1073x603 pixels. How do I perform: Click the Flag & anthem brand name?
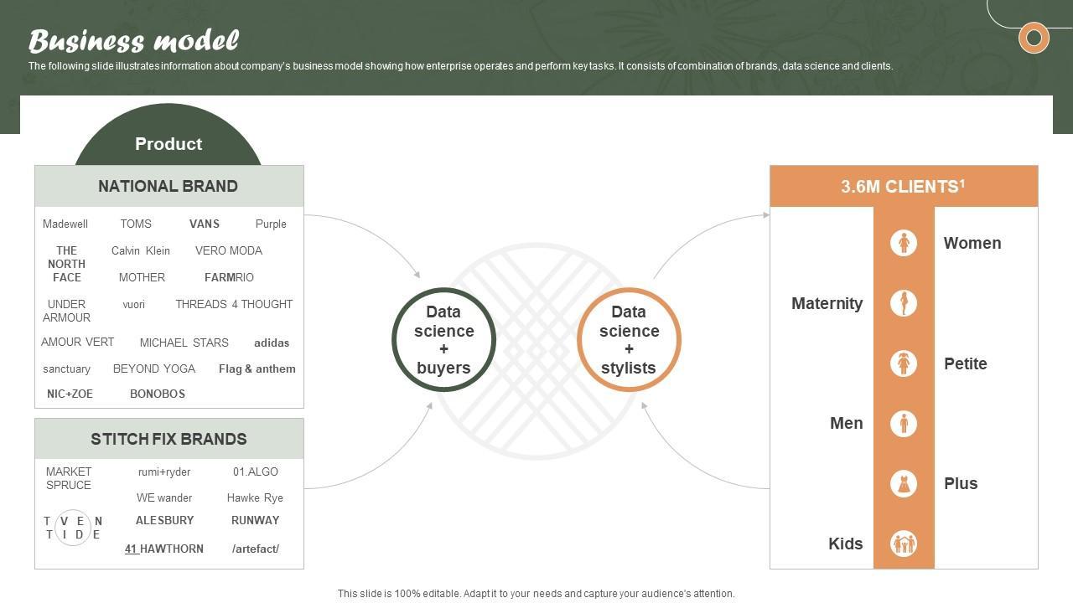coord(257,368)
